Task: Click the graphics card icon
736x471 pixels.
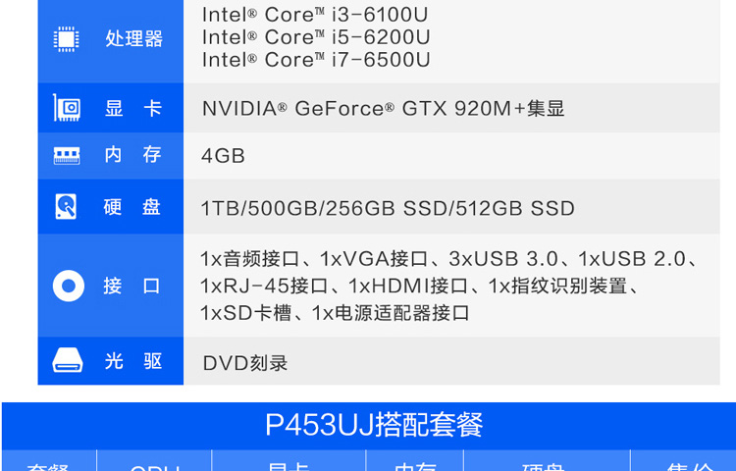Action: [67, 107]
